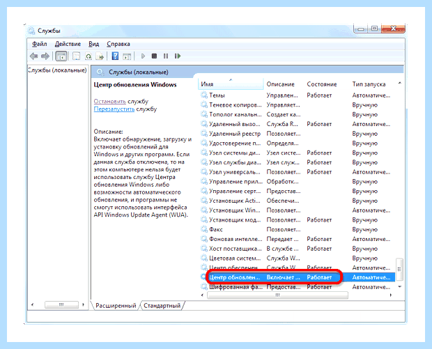Click the gear icon of Темы service
This screenshot has width=432, height=349.
pyautogui.click(x=204, y=95)
